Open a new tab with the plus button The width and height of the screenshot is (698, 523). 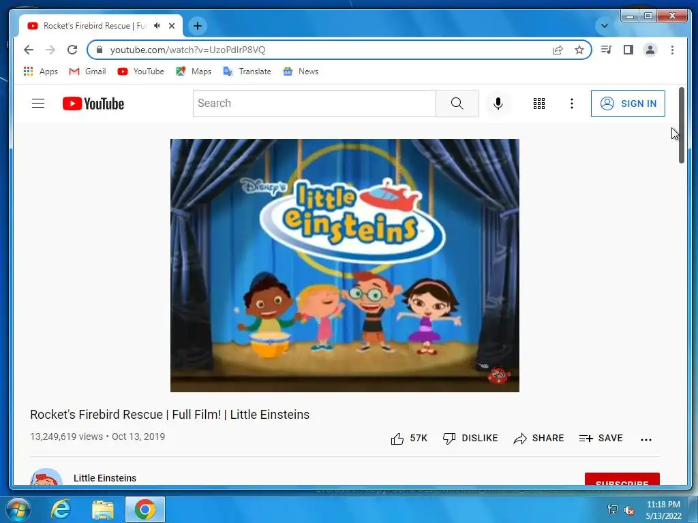(198, 26)
